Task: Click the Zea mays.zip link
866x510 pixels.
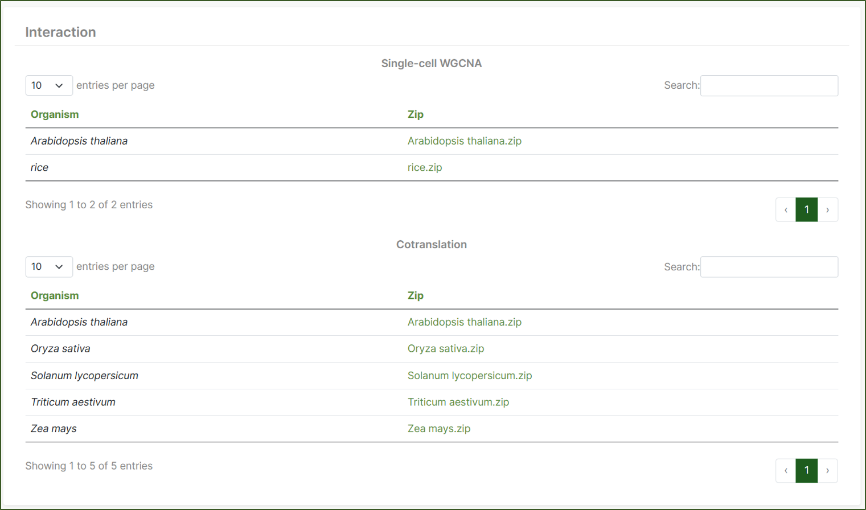Action: pyautogui.click(x=438, y=429)
